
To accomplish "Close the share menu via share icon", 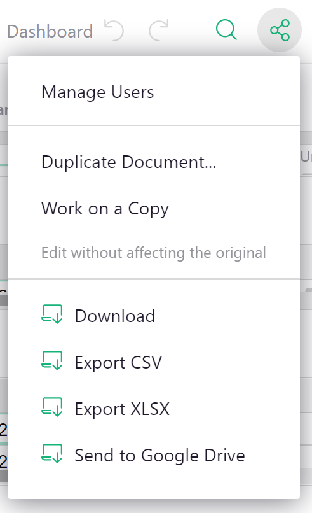I will click(x=280, y=30).
